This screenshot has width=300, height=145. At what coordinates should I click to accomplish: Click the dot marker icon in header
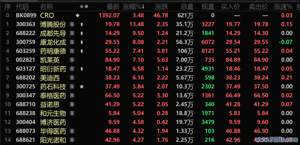pyautogui.click(x=86, y=7)
